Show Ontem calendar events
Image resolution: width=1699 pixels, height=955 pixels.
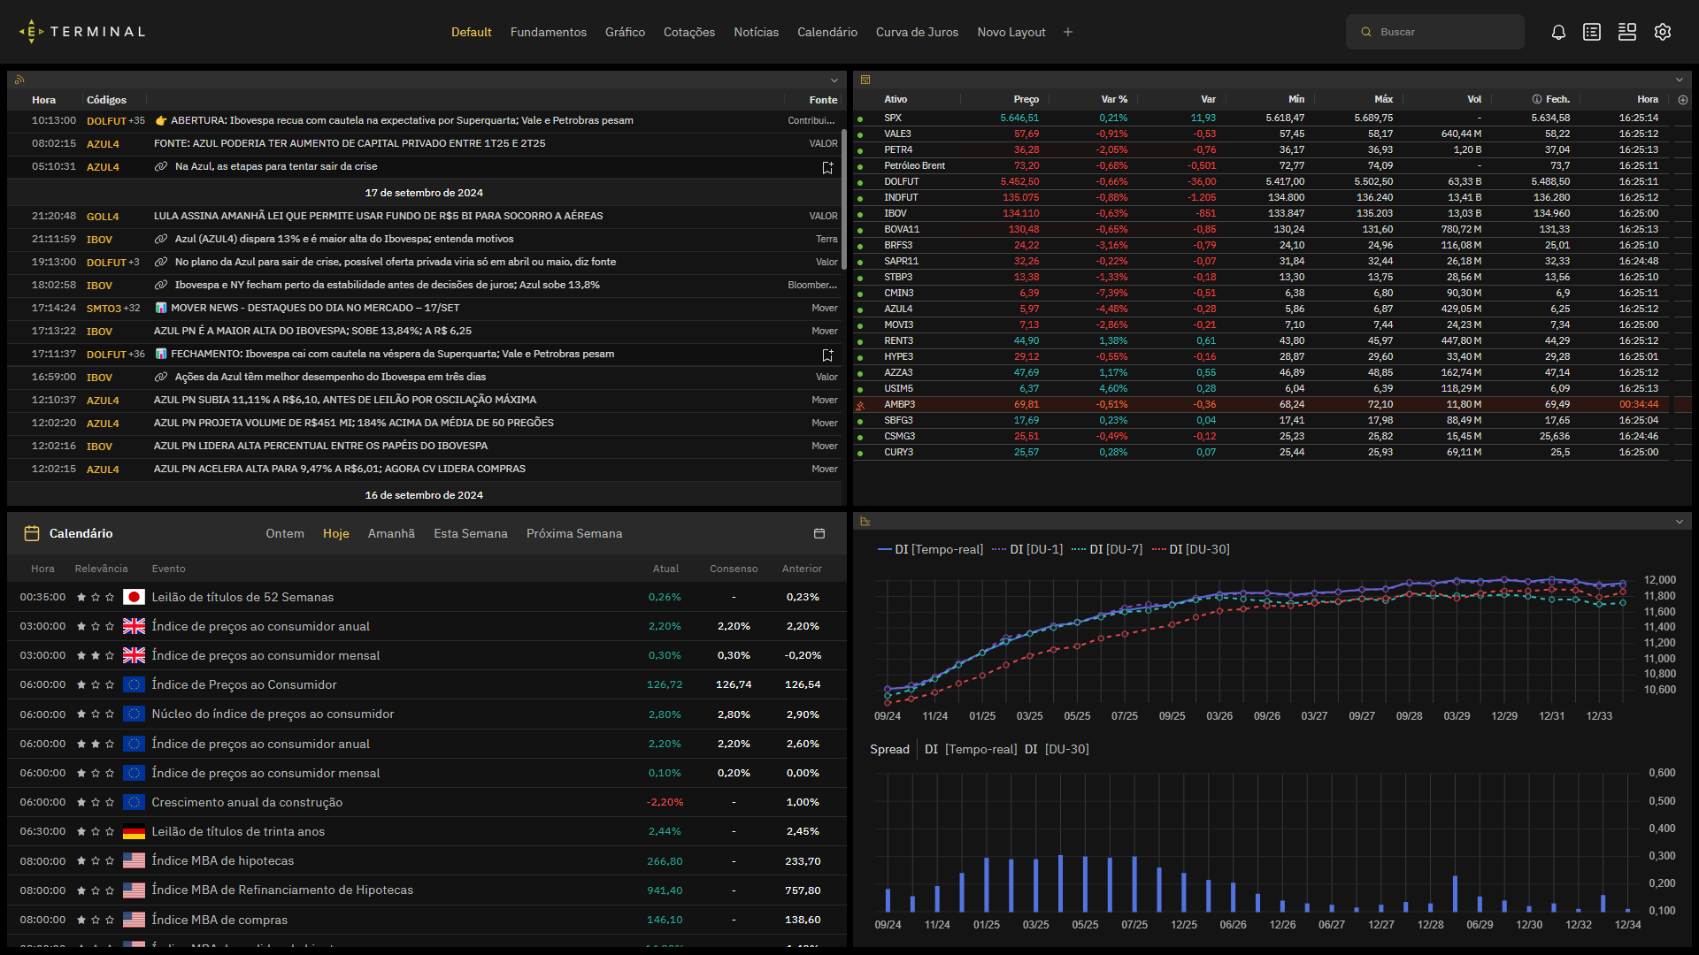pyautogui.click(x=285, y=533)
